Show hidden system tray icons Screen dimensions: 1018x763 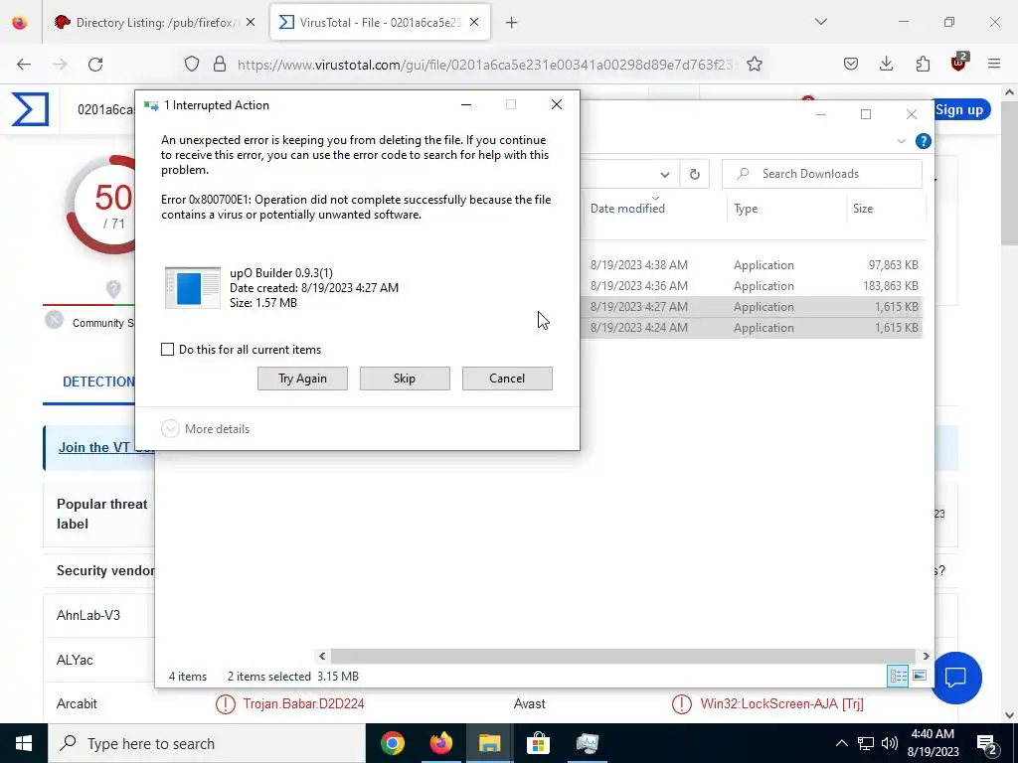pos(841,743)
